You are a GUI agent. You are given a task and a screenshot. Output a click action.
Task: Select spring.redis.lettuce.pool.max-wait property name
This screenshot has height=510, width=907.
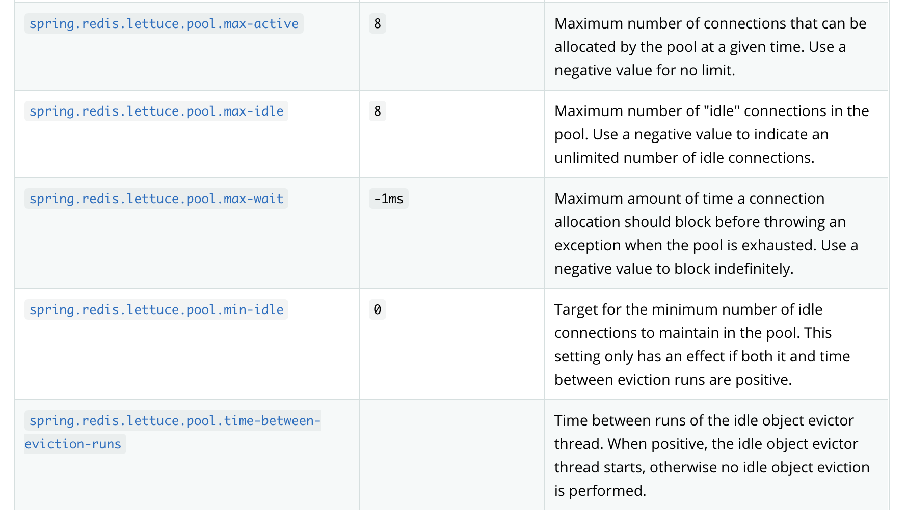click(x=156, y=199)
